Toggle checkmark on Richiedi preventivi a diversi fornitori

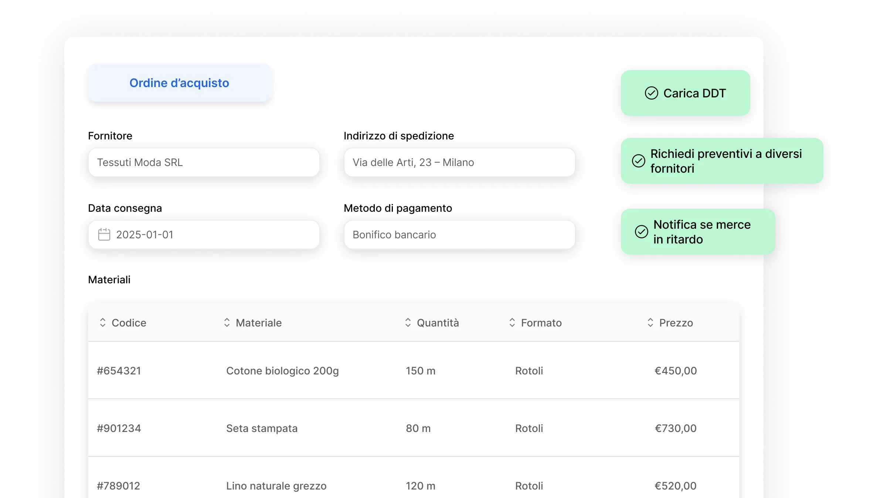(638, 161)
